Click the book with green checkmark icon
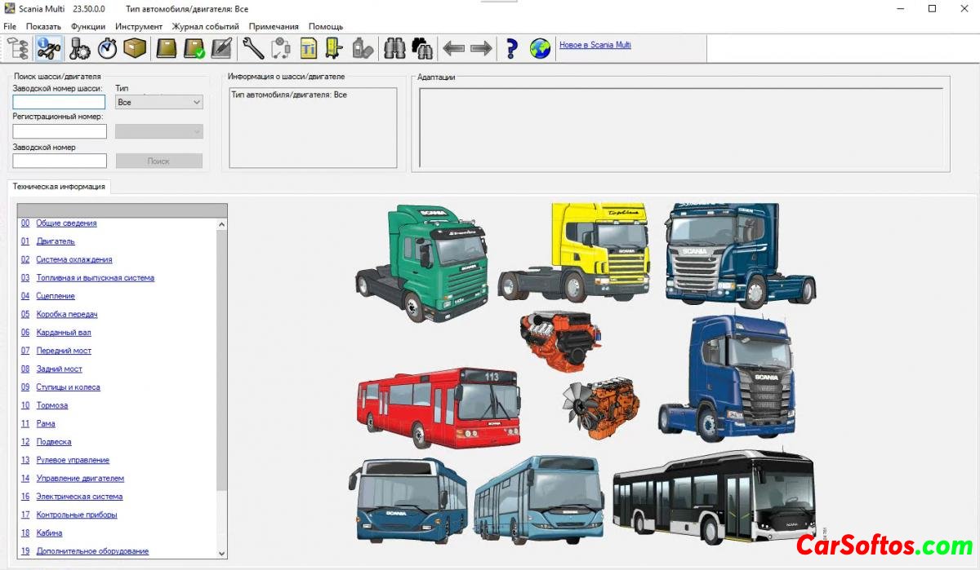The image size is (980, 570). 194,49
